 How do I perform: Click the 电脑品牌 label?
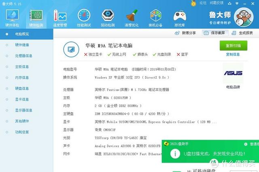point(233,87)
